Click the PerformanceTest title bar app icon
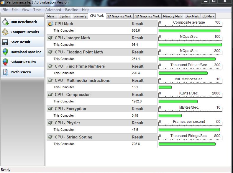This screenshot has width=233, height=173. (x=3, y=2)
